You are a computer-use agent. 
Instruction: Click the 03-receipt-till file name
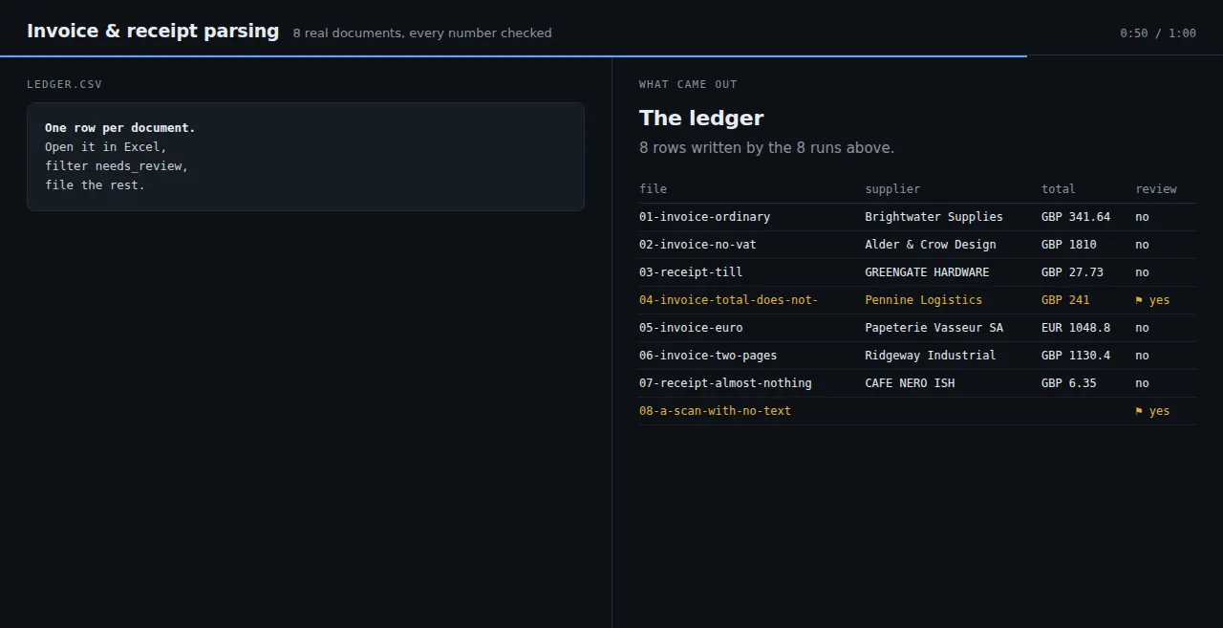(691, 272)
